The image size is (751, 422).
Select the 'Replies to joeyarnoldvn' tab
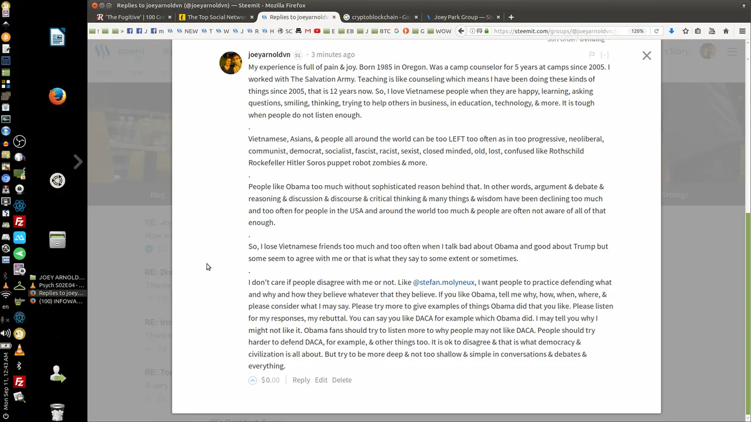point(299,17)
